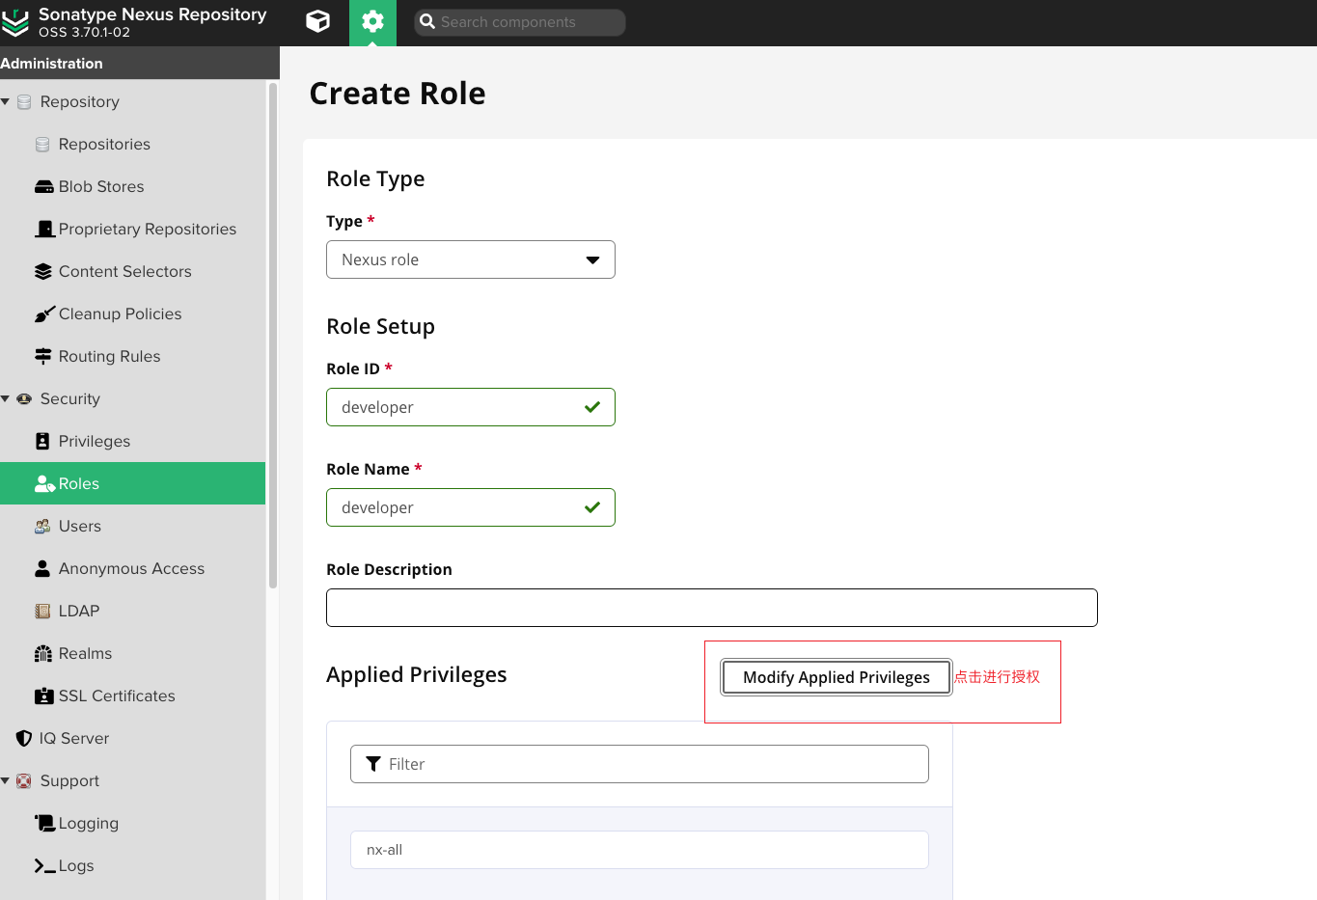
Task: Click the funnel icon in Filter box
Action: 373,764
